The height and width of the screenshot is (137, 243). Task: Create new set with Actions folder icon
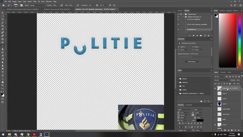[201, 35]
